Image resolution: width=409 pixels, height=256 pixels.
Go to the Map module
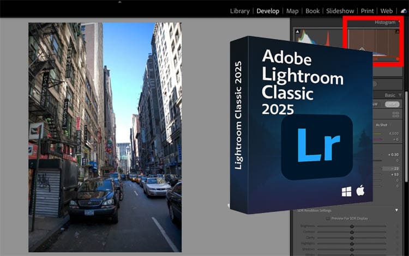pyautogui.click(x=292, y=11)
